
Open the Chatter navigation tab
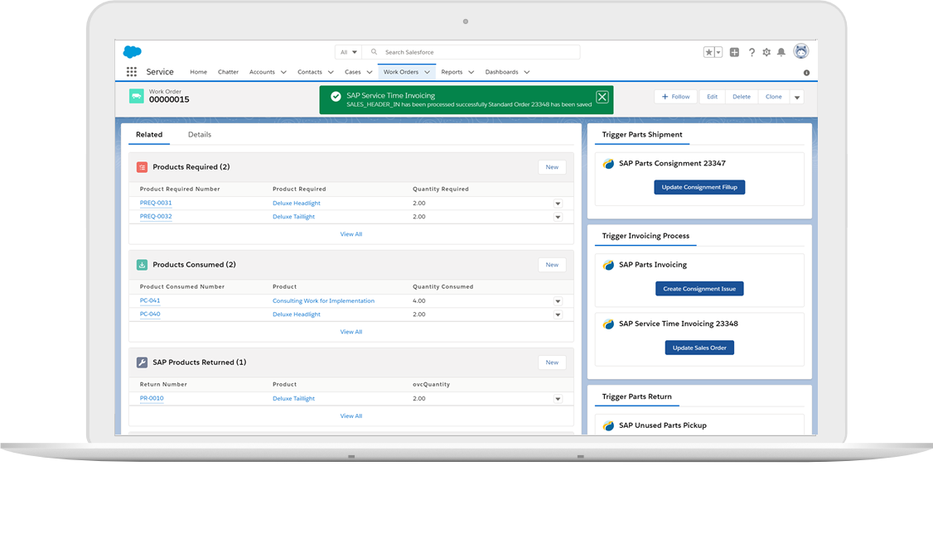[228, 72]
